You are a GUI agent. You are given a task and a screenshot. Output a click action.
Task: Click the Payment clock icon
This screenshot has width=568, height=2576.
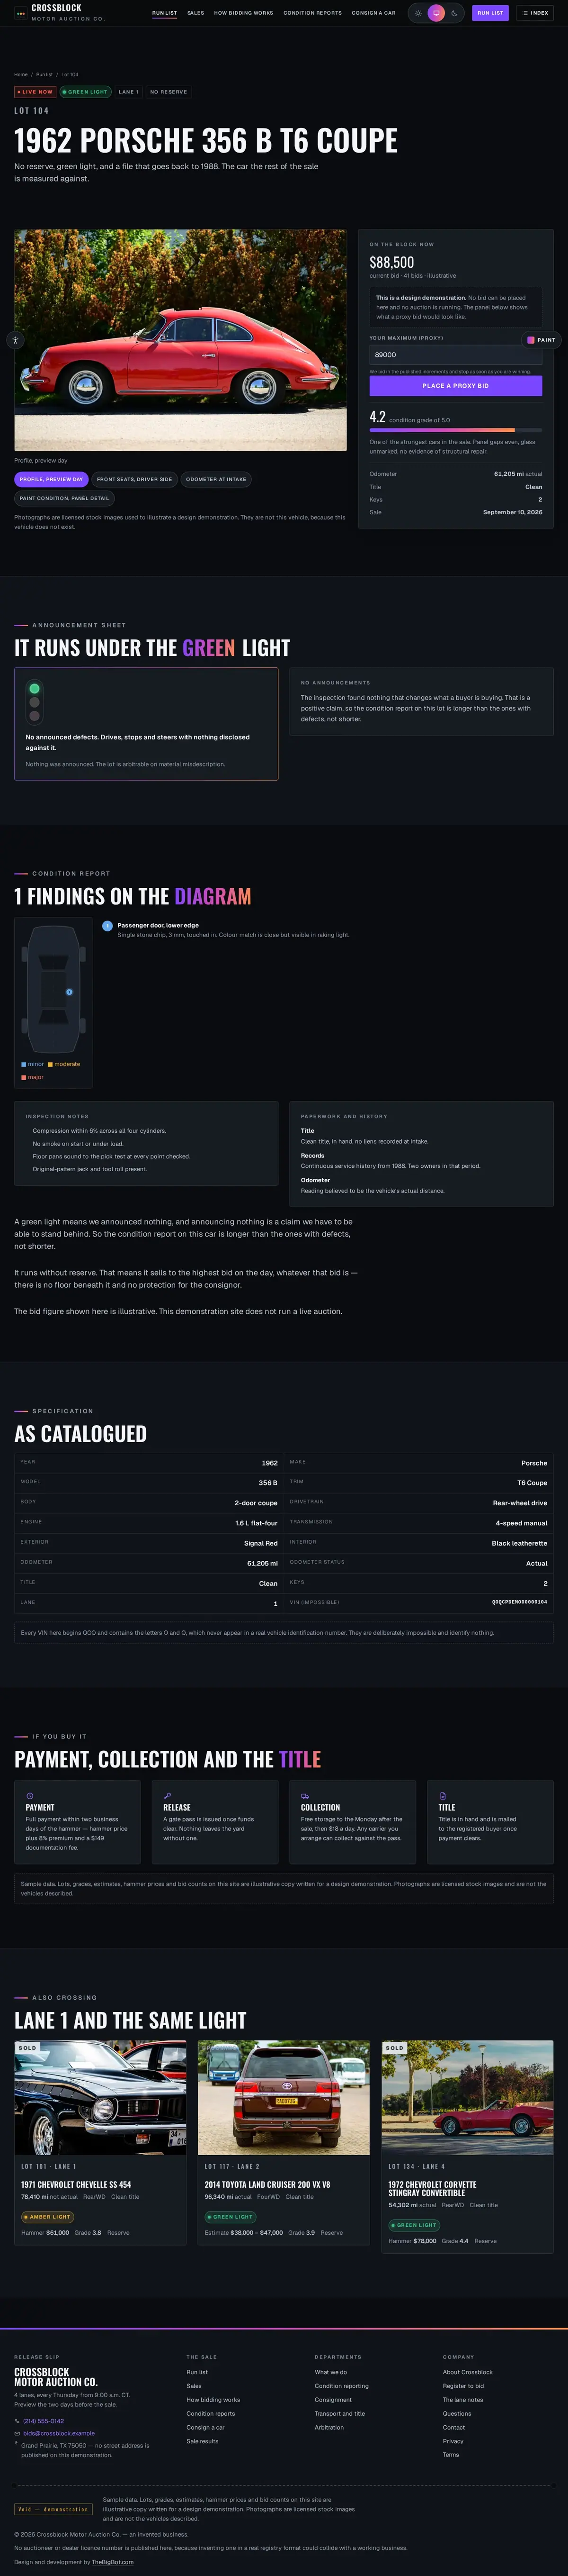coord(30,1795)
